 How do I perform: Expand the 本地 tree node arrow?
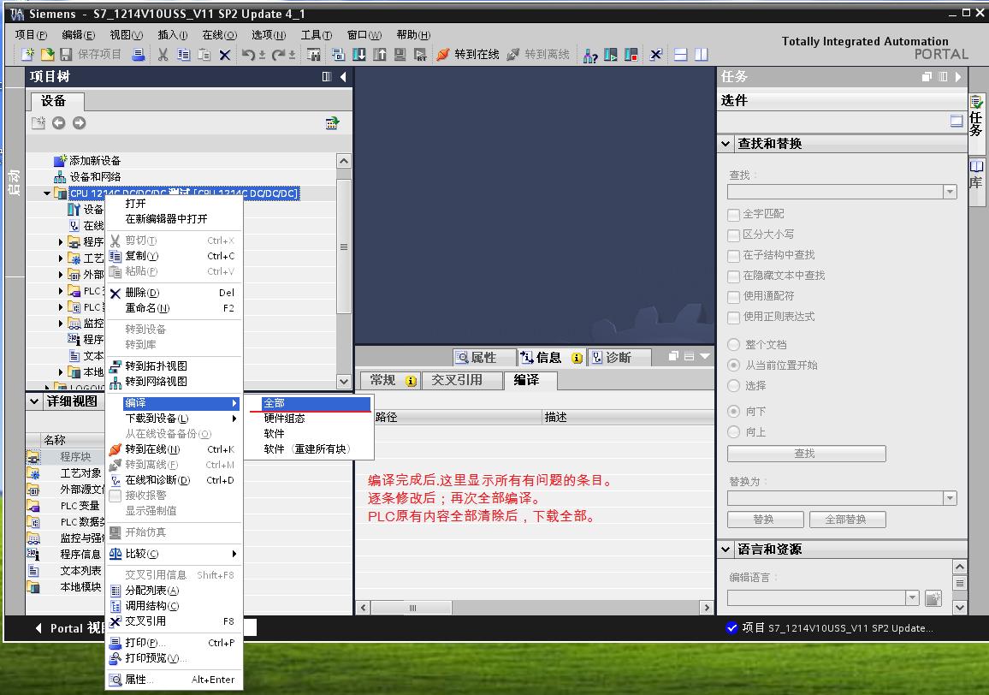coord(61,372)
